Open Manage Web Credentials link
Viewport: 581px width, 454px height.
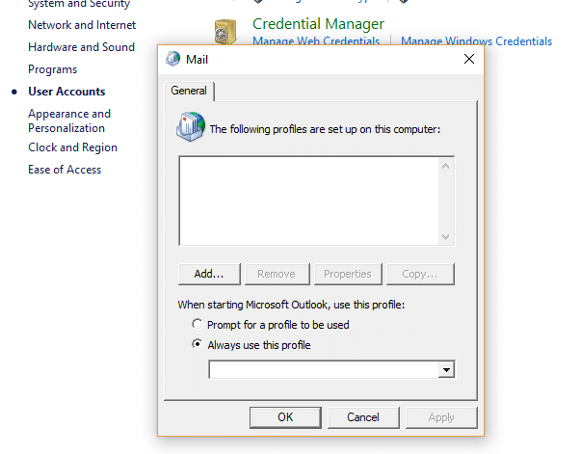[316, 41]
